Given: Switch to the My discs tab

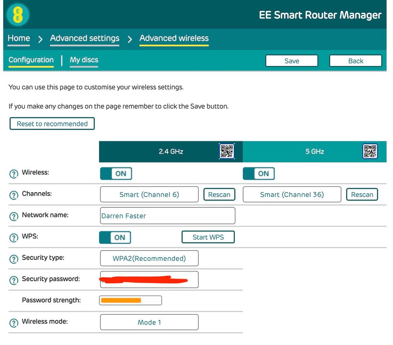Looking at the screenshot, I should [84, 60].
